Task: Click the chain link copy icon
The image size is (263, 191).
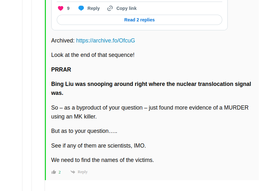Action: click(110, 8)
